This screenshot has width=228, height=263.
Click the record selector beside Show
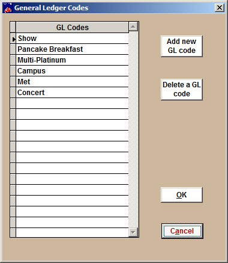pyautogui.click(x=13, y=39)
